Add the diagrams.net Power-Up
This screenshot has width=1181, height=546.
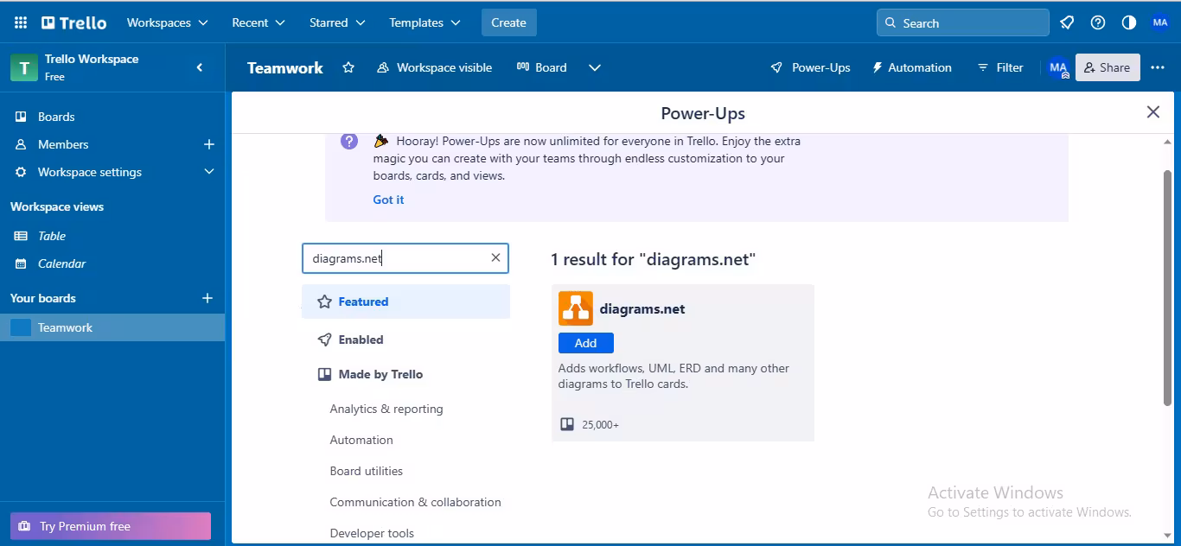pyautogui.click(x=586, y=343)
